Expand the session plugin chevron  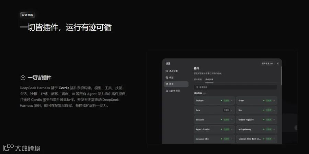tap(231, 120)
